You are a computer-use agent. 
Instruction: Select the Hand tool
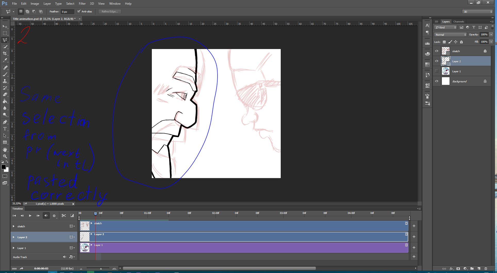point(5,149)
